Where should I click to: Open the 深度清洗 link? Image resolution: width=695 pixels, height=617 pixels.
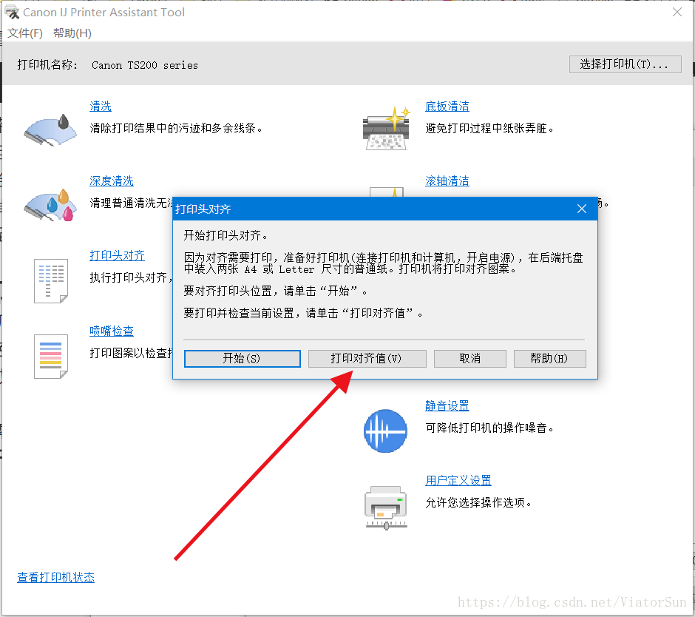pyautogui.click(x=111, y=181)
